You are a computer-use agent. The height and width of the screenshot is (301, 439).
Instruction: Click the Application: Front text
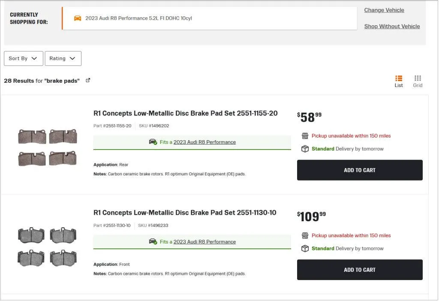point(111,265)
